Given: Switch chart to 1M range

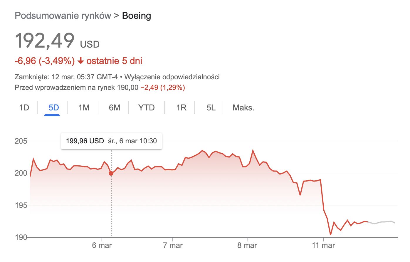Looking at the screenshot, I should tap(84, 108).
